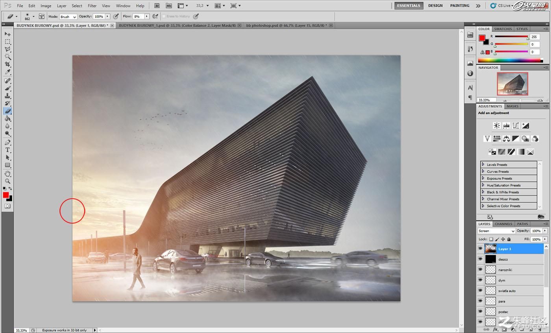The height and width of the screenshot is (333, 551).
Task: Select the Pen tool
Action: [7, 142]
